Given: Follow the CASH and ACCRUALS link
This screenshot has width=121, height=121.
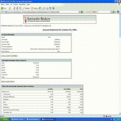Looking at the screenshot, I should coord(8,82).
